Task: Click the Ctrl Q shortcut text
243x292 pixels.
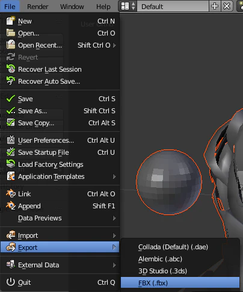Action: pyautogui.click(x=106, y=282)
